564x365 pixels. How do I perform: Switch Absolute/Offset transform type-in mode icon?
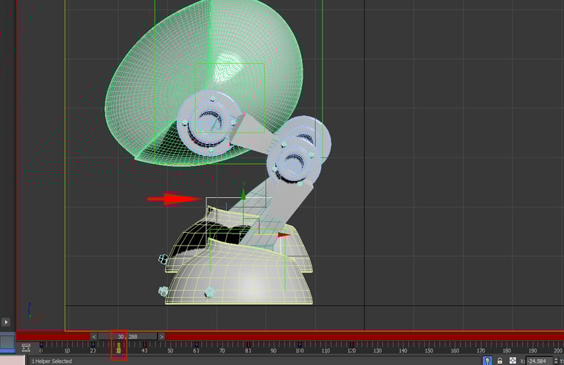(512, 360)
